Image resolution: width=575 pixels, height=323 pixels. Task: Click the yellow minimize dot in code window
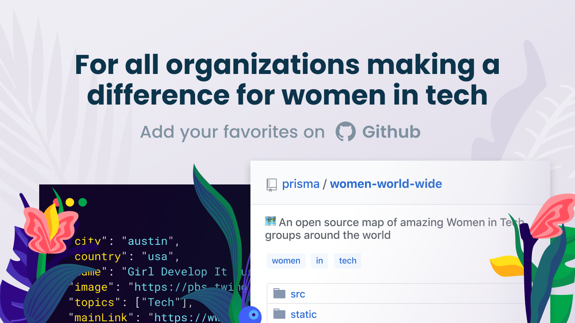pyautogui.click(x=70, y=202)
